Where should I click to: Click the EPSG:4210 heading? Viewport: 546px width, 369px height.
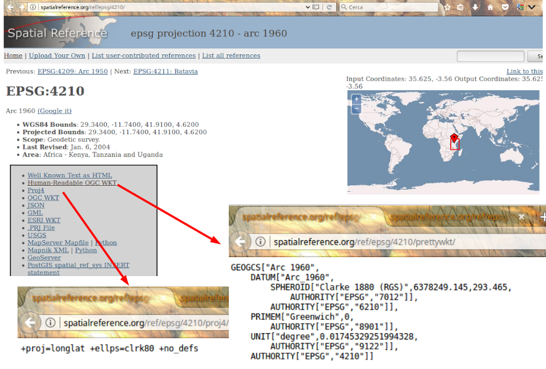45,91
